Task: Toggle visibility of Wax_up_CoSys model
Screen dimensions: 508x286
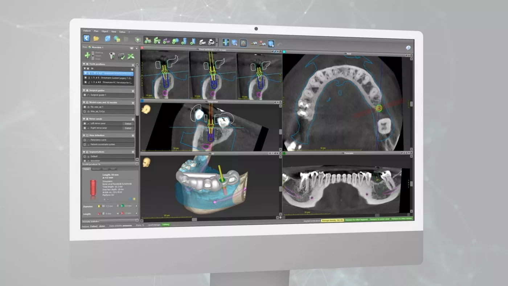Action: pyautogui.click(x=85, y=111)
